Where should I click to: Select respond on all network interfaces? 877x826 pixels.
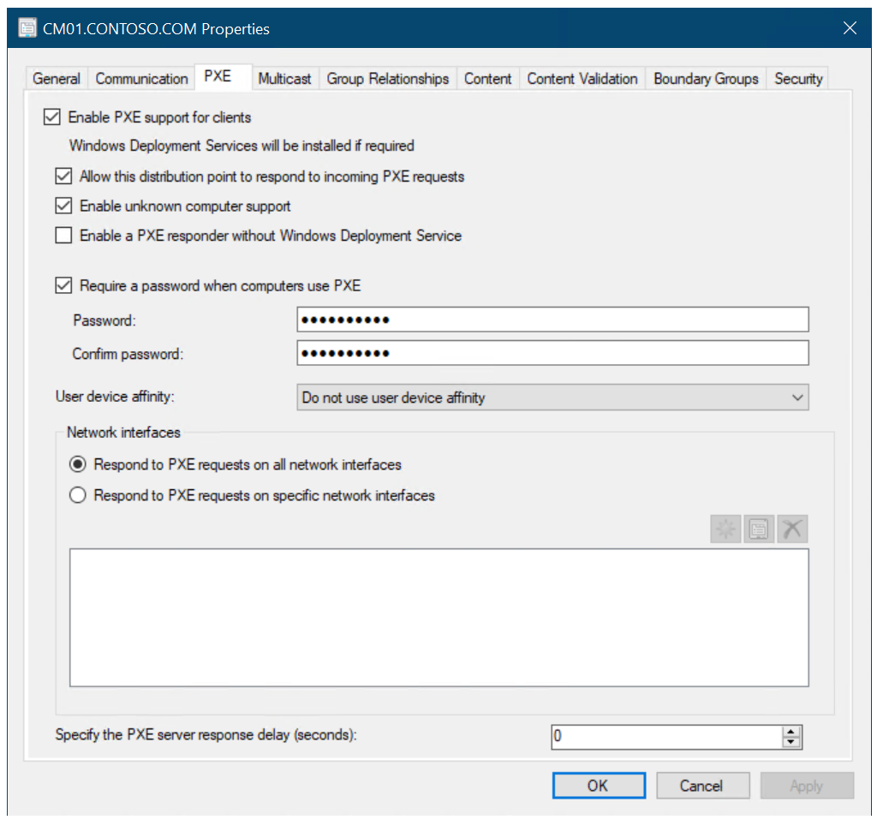coord(78,465)
